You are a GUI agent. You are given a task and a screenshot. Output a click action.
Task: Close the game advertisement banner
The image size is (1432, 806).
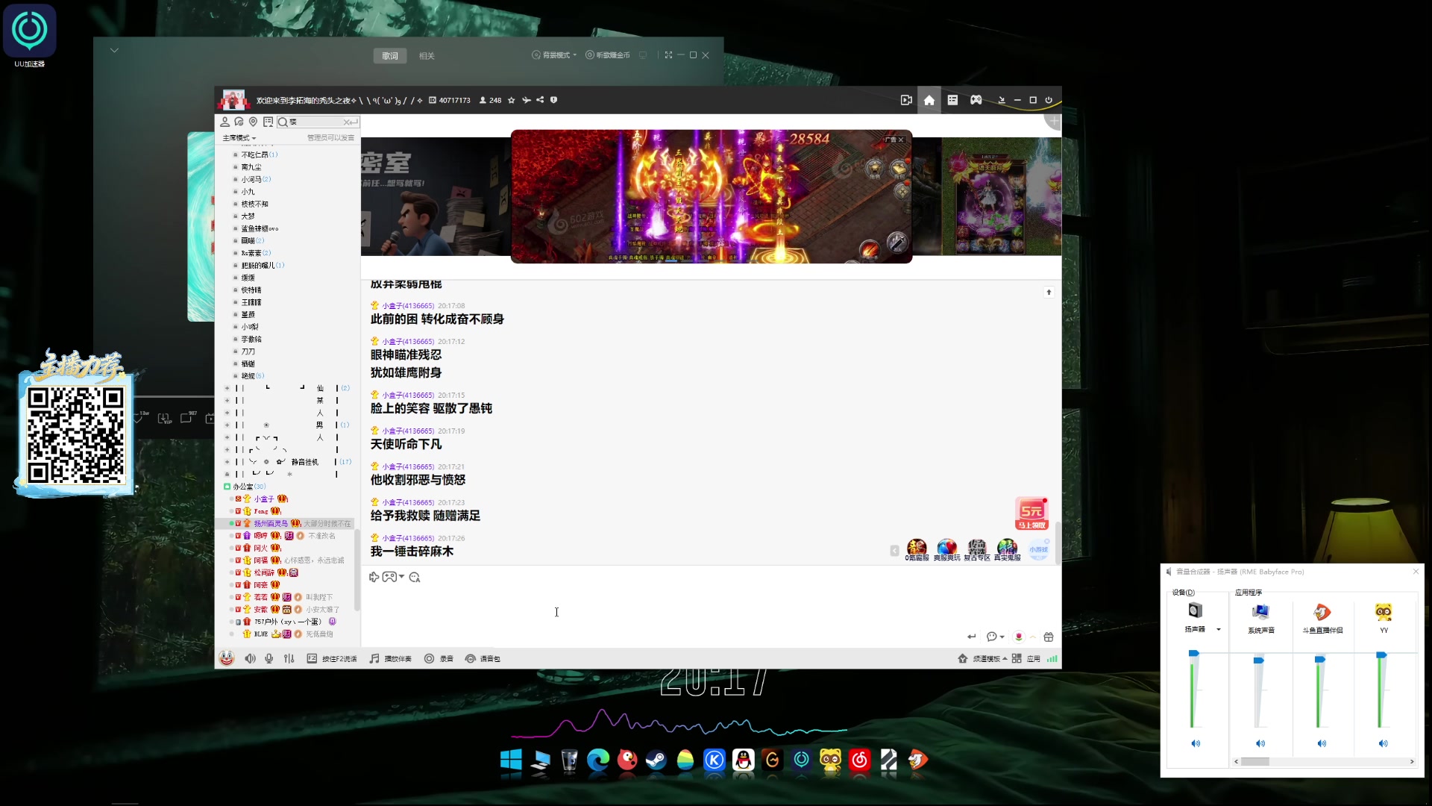click(x=901, y=140)
